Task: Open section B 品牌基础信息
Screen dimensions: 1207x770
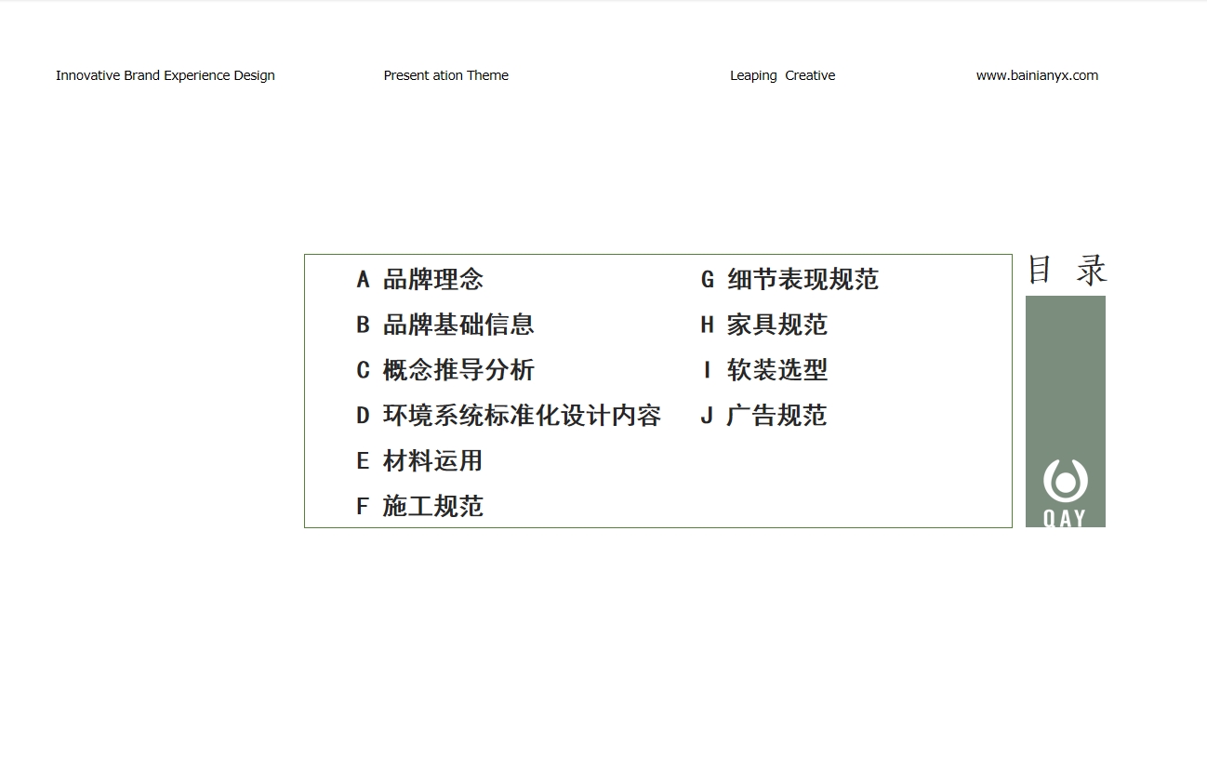Action: pos(458,325)
